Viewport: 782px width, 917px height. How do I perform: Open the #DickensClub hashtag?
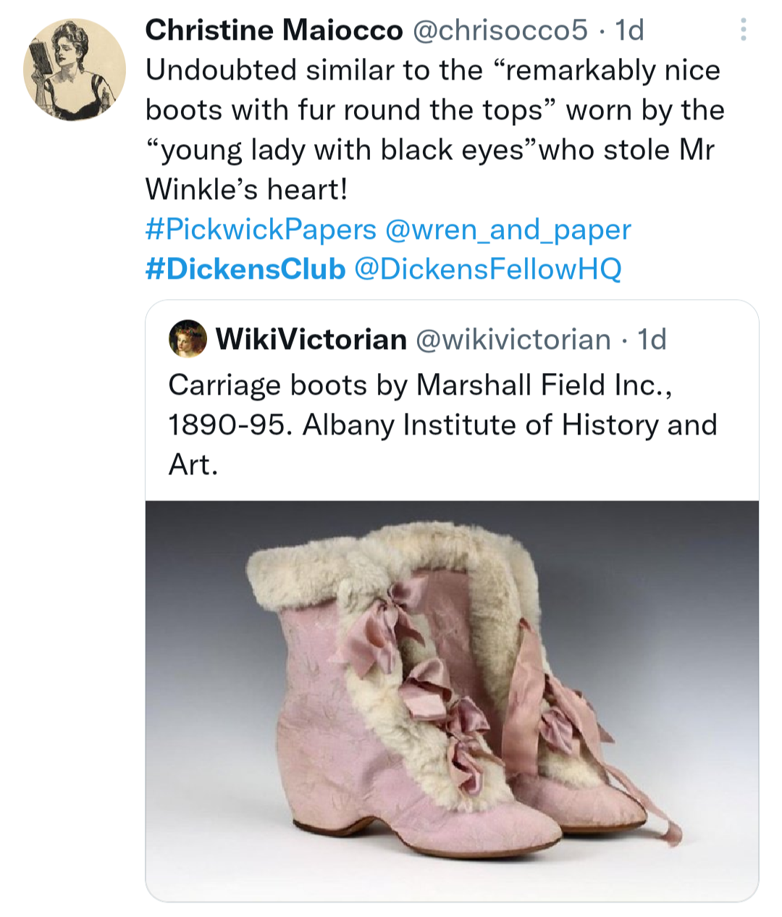point(245,269)
